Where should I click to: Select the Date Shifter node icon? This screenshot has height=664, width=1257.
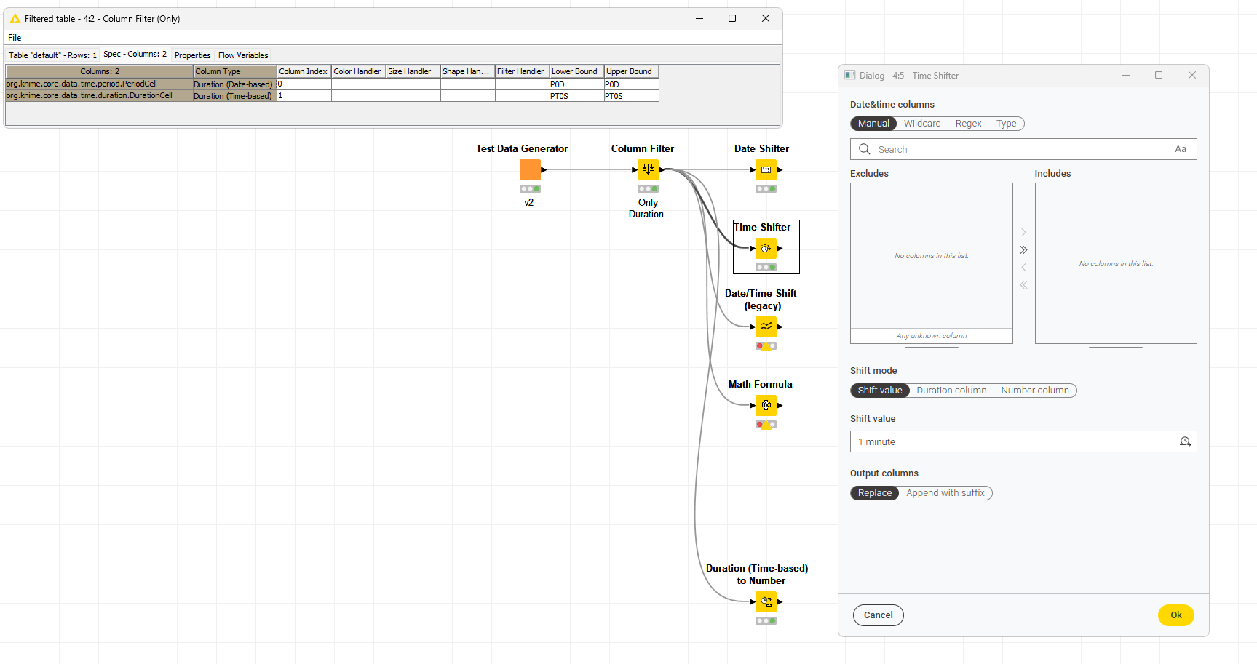point(766,169)
